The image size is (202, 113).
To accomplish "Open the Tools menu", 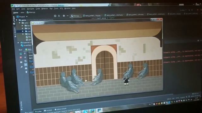I will (x=56, y=8).
